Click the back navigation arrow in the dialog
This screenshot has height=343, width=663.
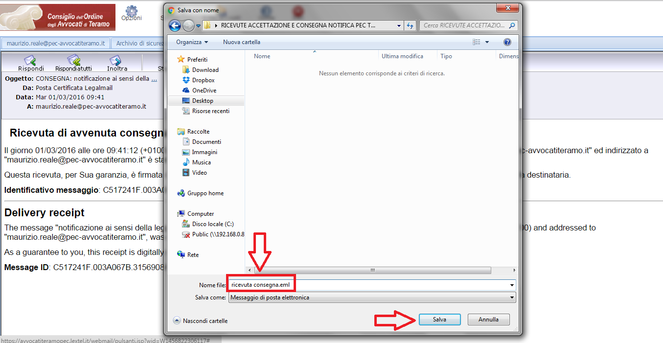click(175, 25)
